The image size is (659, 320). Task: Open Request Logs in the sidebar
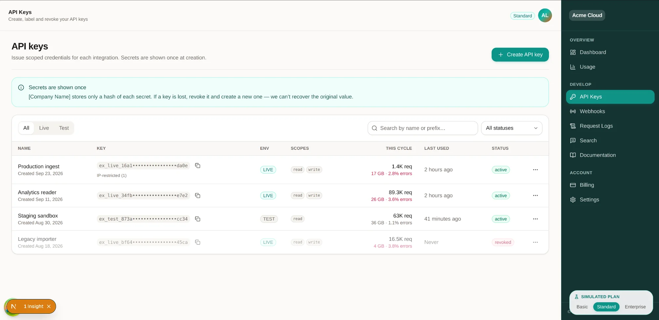[x=610, y=126]
